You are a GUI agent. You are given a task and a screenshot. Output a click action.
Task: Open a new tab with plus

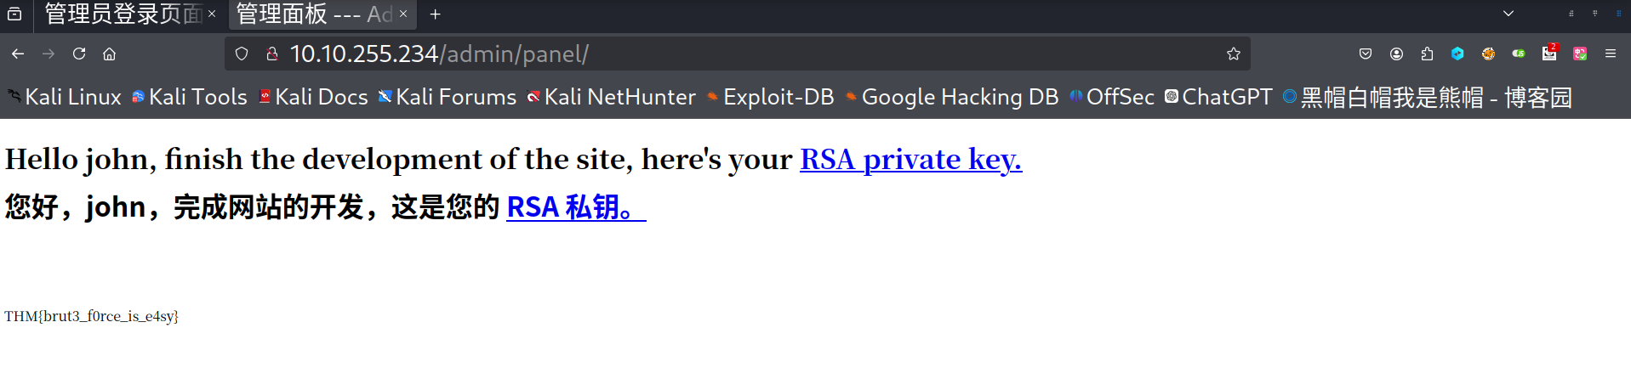point(436,14)
